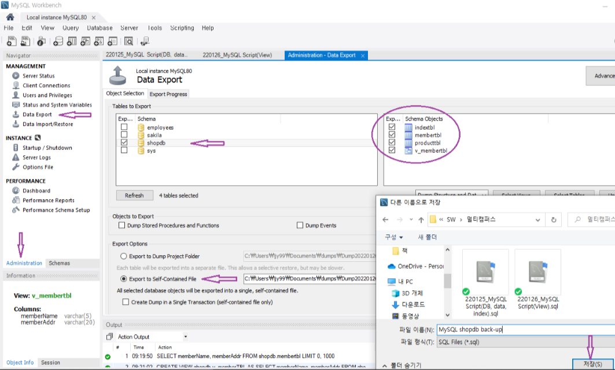This screenshot has width=615, height=370.
Task: Enable Dump Stored Procedures and Functions
Action: 122,225
